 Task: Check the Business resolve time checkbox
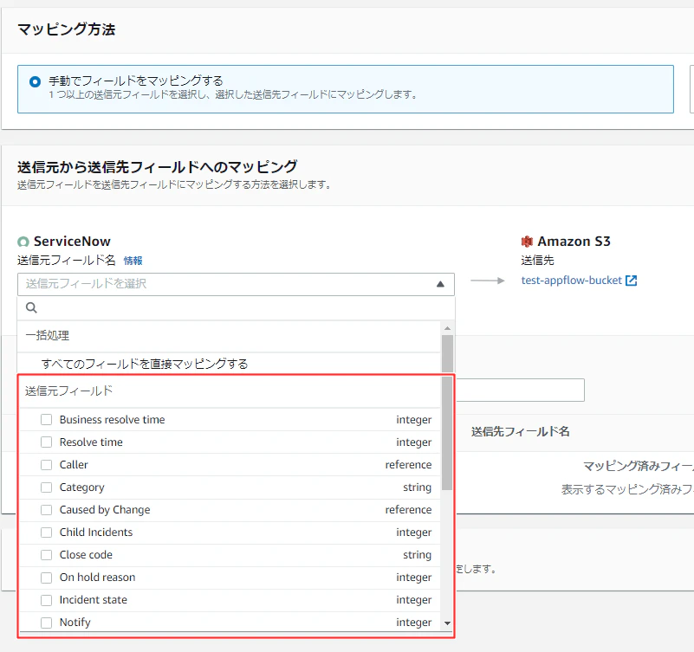[x=47, y=419]
